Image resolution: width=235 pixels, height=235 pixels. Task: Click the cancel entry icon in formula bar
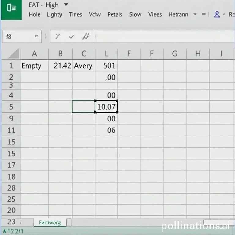coord(58,37)
